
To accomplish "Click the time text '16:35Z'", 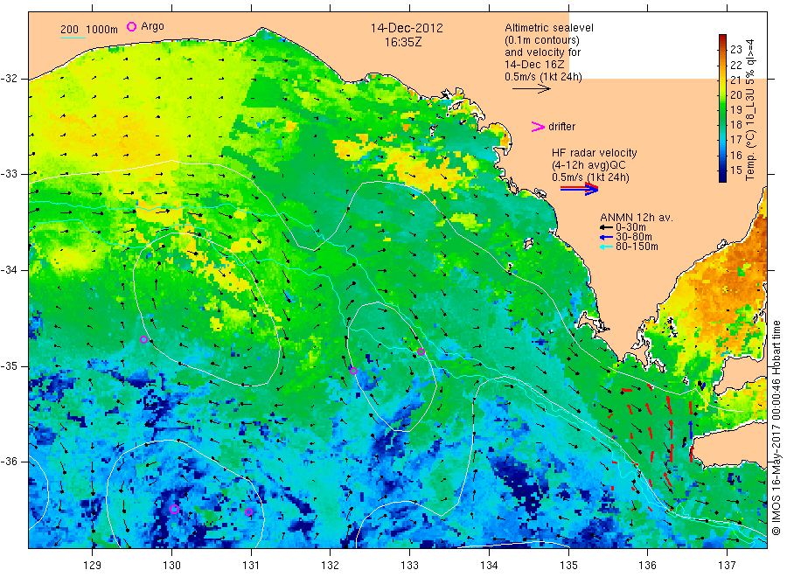I will (403, 42).
